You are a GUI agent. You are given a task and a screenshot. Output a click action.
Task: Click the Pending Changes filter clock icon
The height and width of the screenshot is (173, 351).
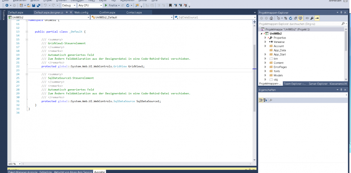pos(278,18)
